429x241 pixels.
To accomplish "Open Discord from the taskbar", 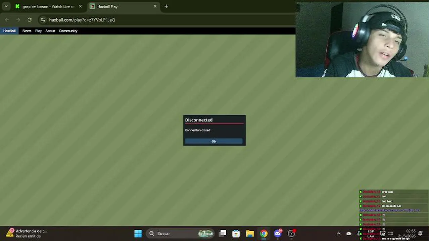I will click(x=278, y=233).
